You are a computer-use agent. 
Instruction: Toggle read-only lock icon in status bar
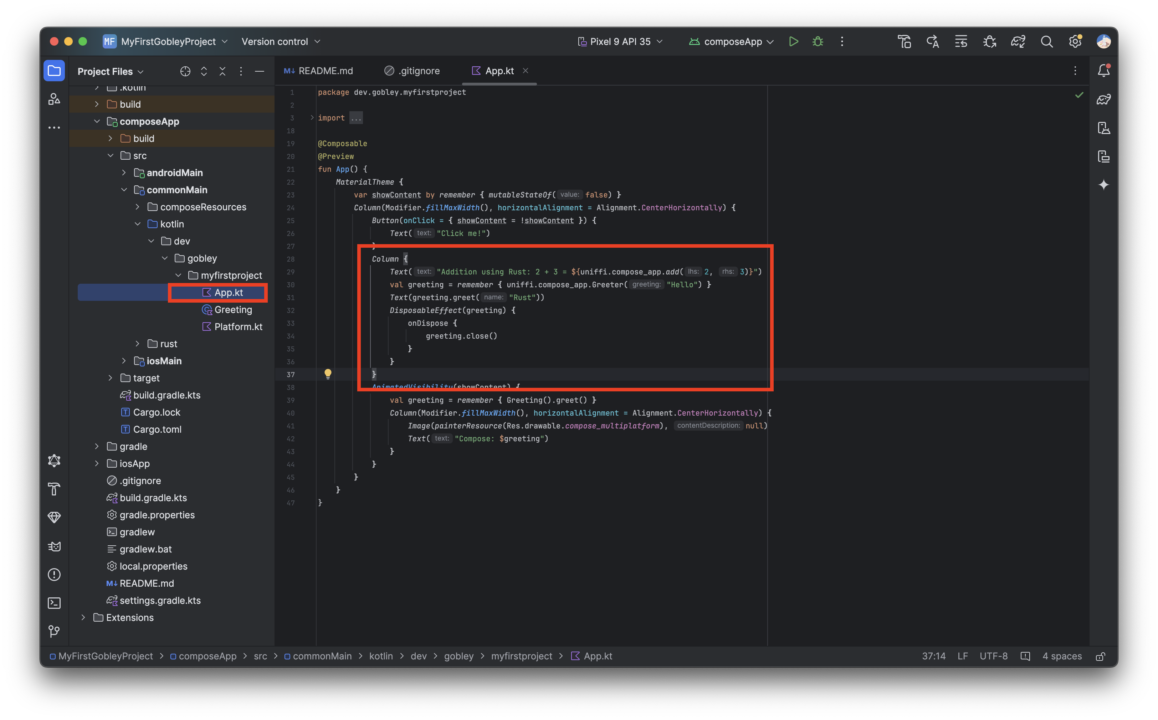point(1100,656)
